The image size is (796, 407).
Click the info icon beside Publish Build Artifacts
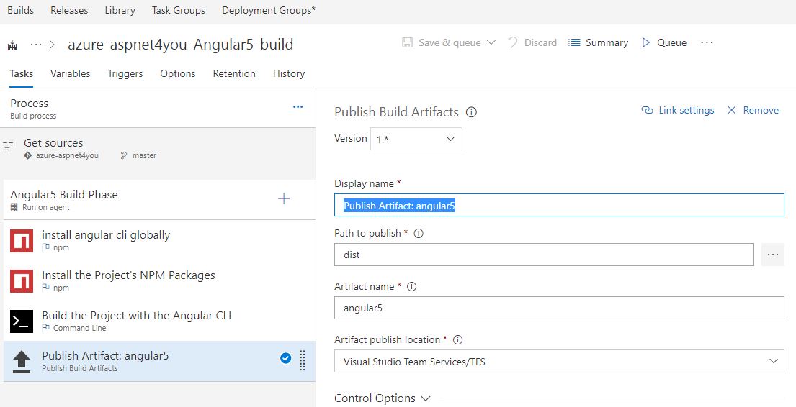[x=471, y=112]
